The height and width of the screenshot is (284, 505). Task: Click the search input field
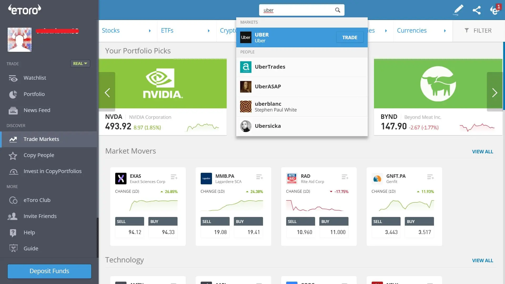(302, 10)
